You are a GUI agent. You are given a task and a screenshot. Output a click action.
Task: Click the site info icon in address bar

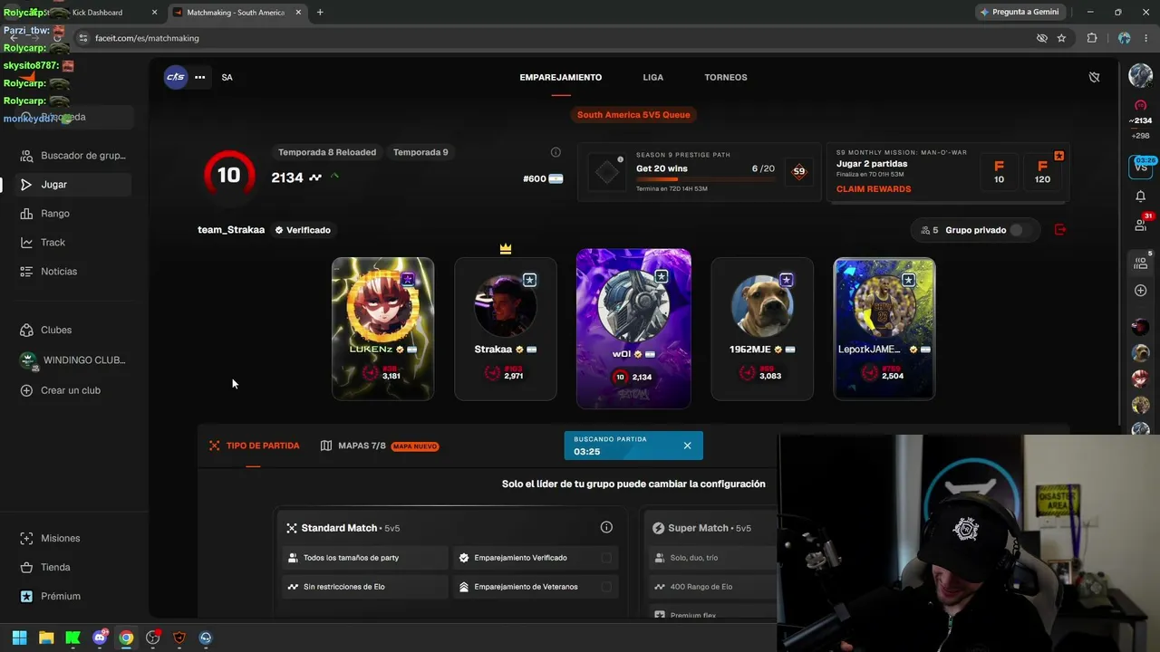[x=82, y=38]
